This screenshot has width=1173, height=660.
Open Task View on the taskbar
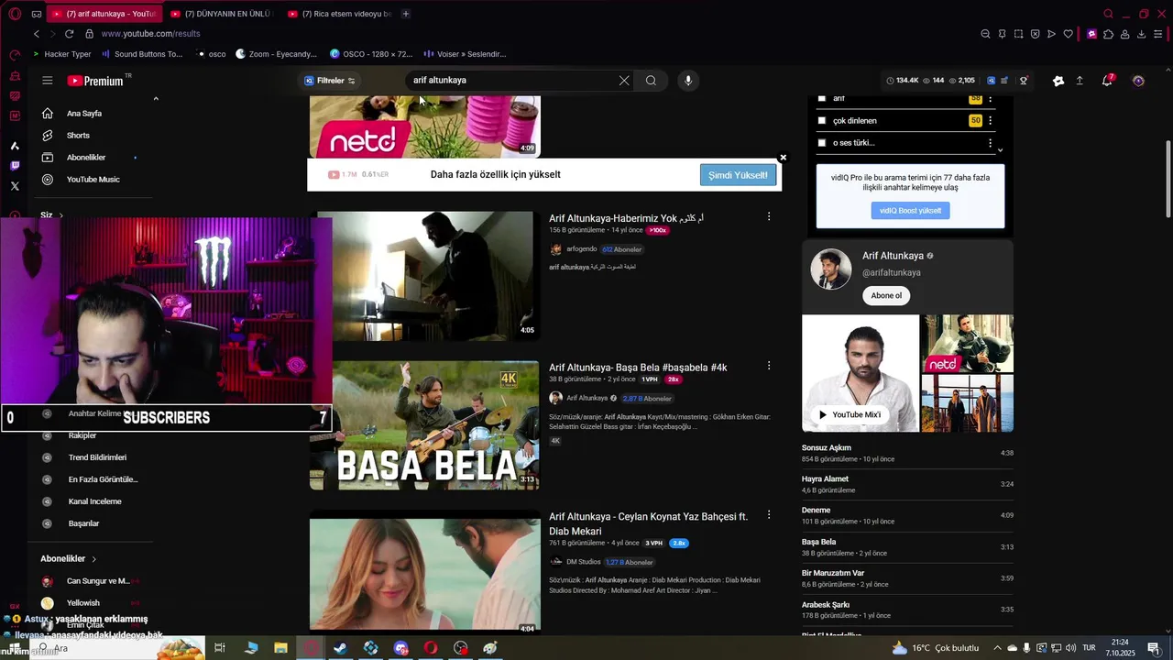220,648
